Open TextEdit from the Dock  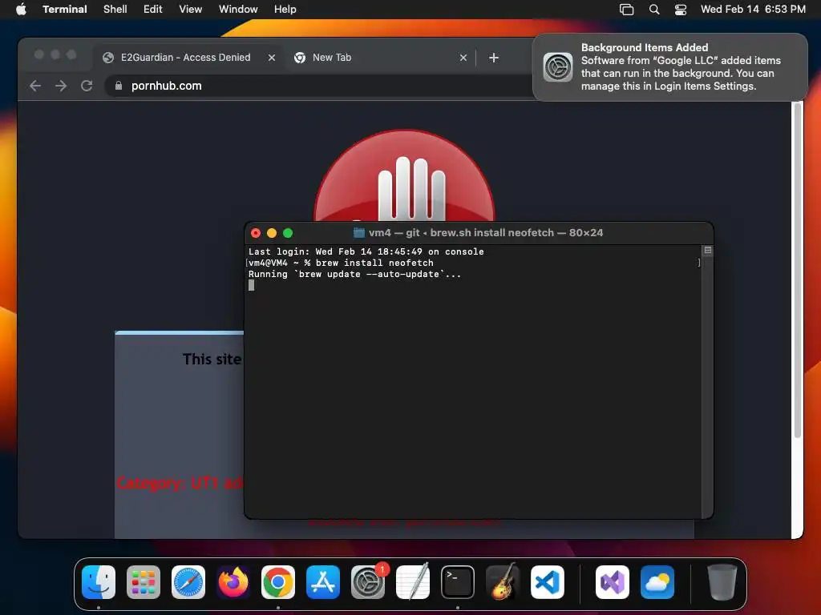click(x=413, y=582)
